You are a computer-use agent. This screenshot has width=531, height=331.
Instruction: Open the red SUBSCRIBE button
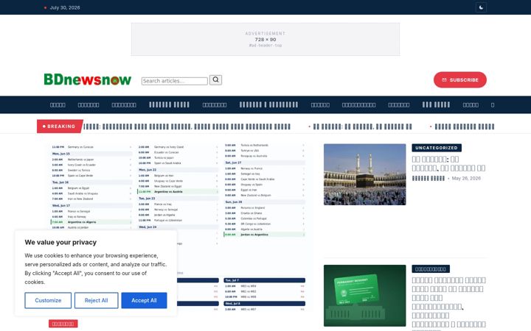460,79
